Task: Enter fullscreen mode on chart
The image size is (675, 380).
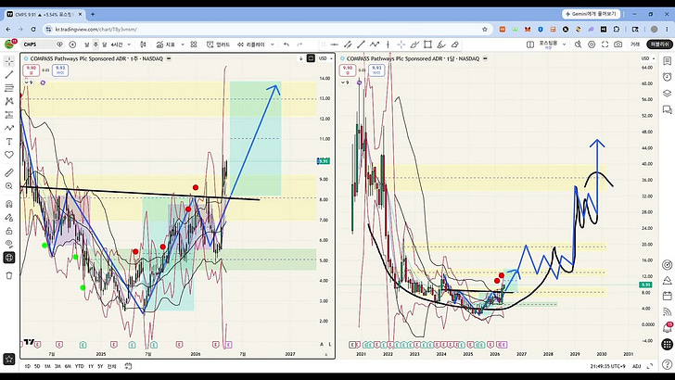Action: click(605, 44)
